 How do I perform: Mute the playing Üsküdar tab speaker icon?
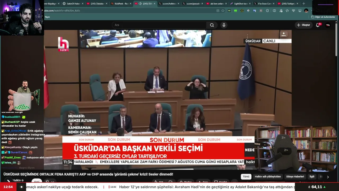[140, 4]
